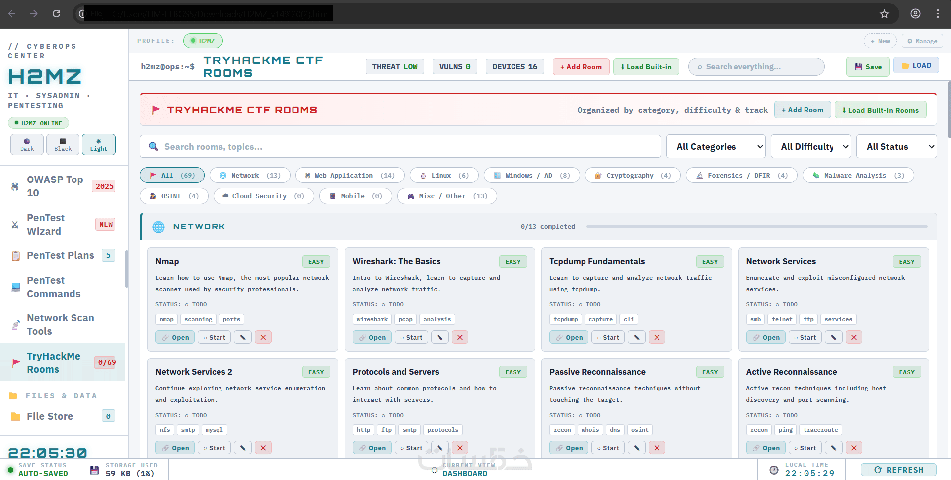
Task: Delete the Passive Reconnaissance room
Action: pyautogui.click(x=657, y=448)
